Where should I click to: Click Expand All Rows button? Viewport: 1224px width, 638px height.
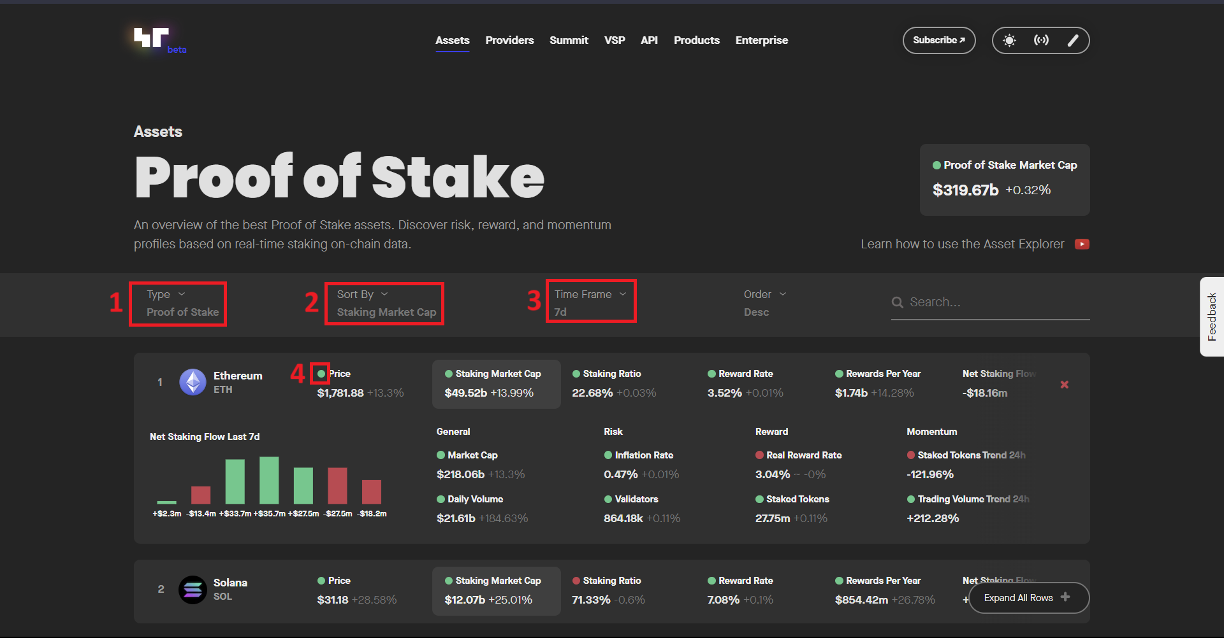click(1028, 598)
